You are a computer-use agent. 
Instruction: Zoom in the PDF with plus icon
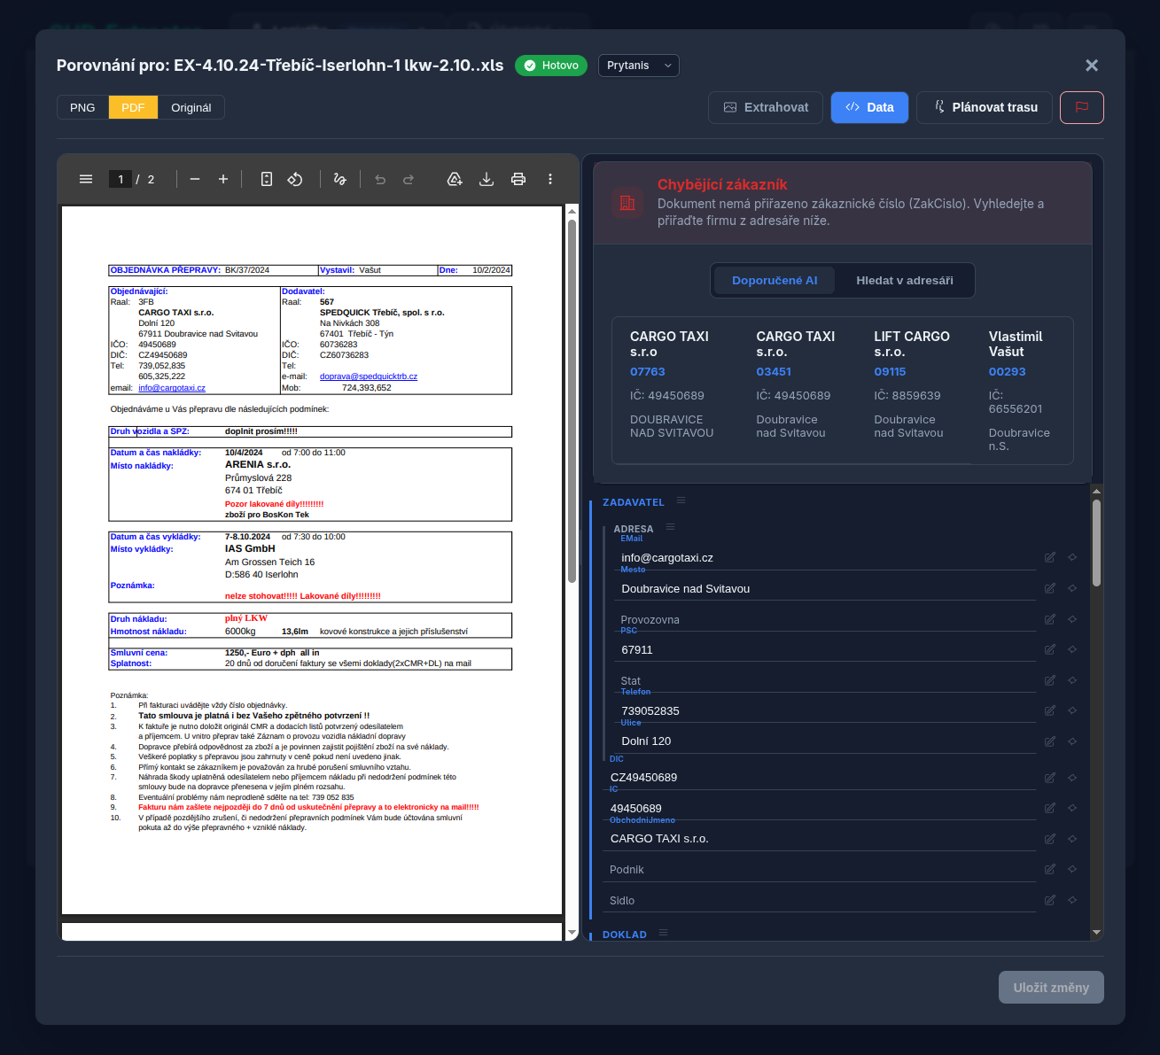[223, 179]
